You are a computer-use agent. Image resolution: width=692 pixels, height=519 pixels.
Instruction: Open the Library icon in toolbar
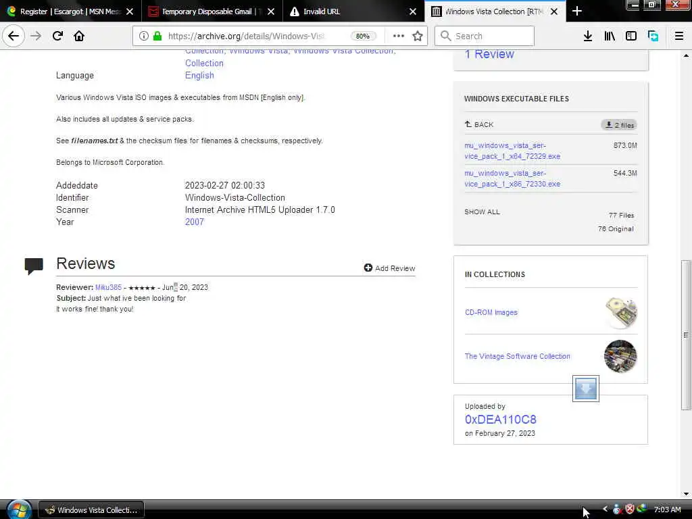coord(610,36)
